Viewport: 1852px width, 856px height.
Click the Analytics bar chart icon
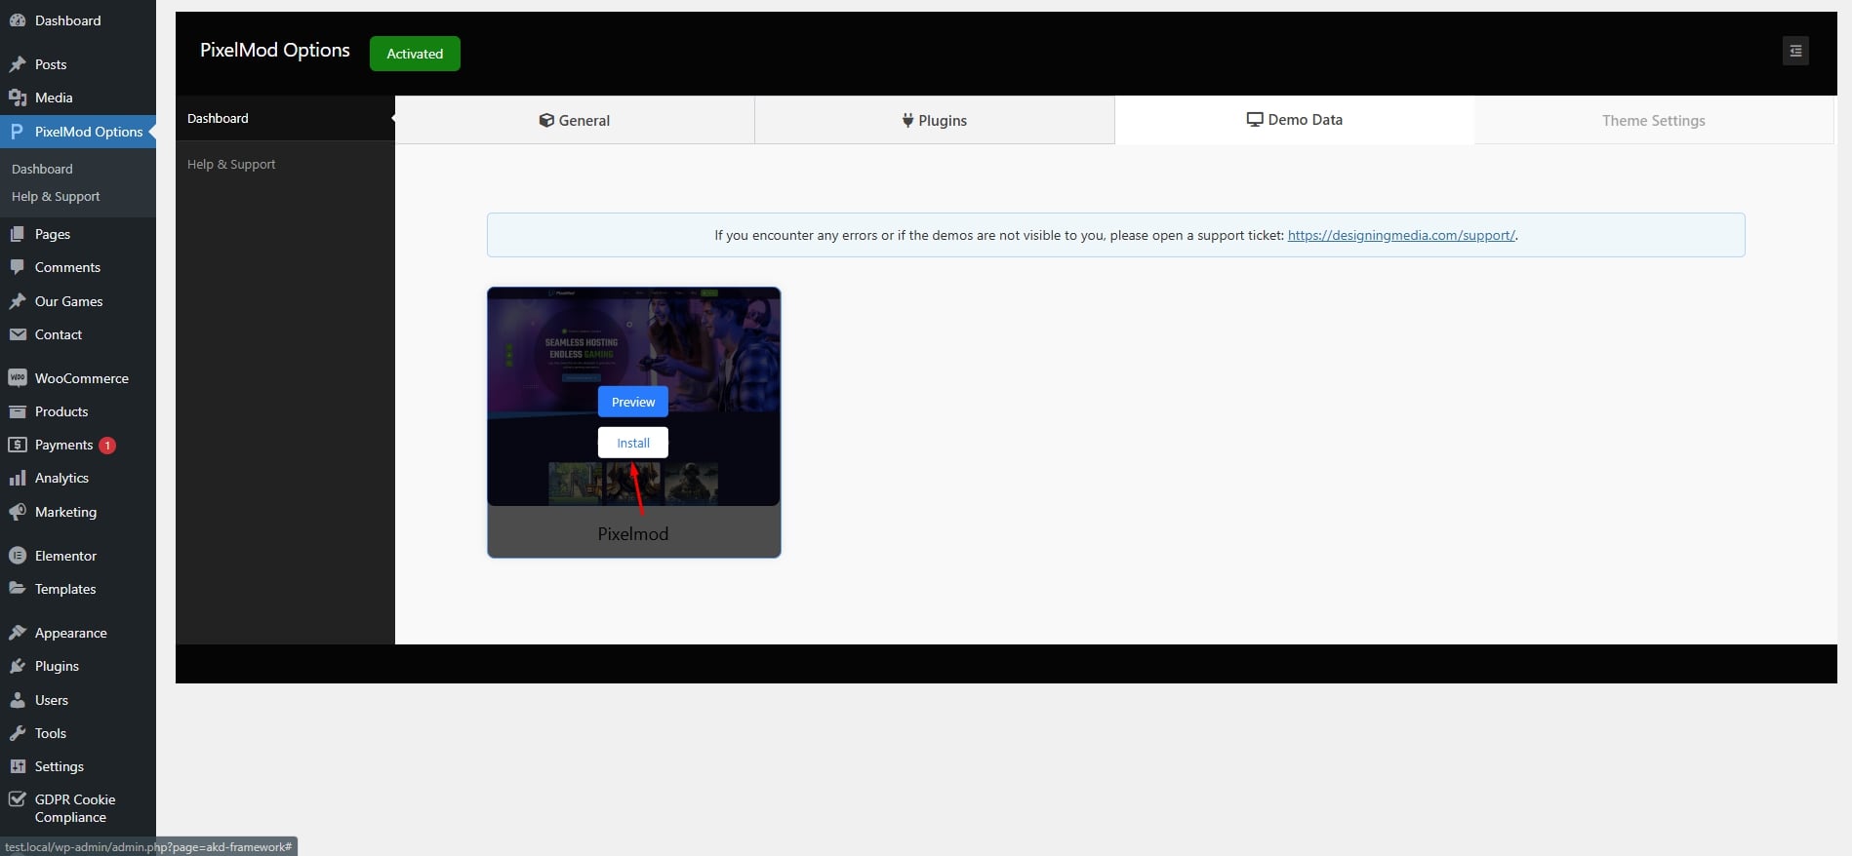[x=18, y=478]
